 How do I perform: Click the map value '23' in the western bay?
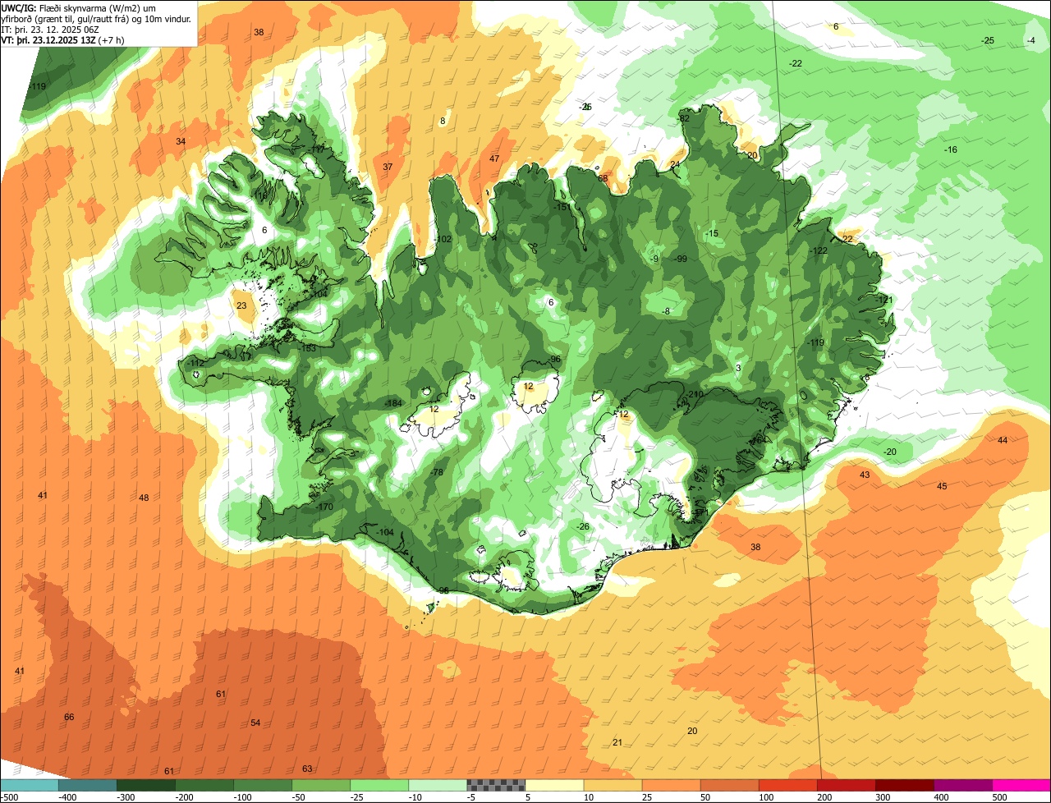tap(241, 305)
